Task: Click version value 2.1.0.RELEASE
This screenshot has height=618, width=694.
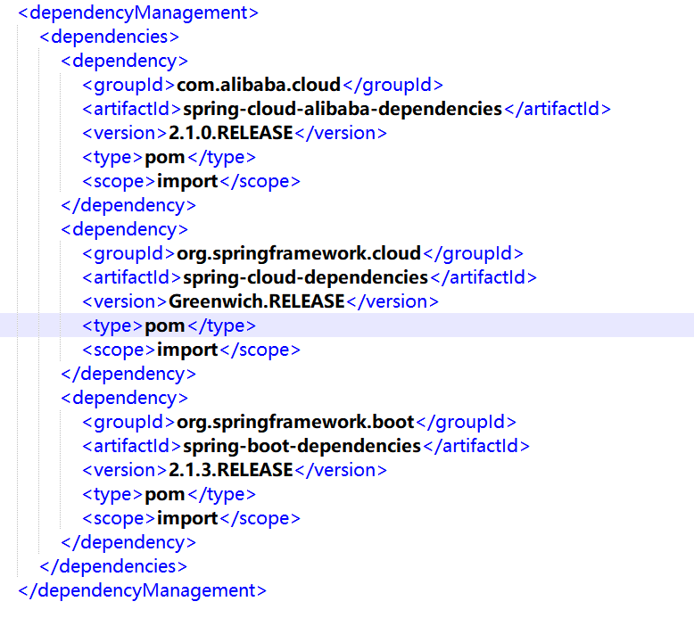Action: tap(231, 133)
